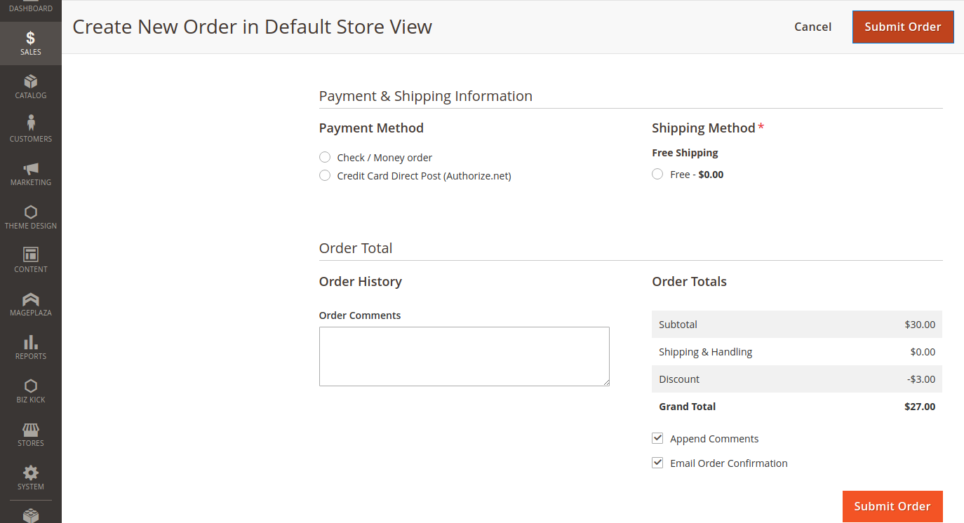Open the Theme Design menu

click(30, 217)
